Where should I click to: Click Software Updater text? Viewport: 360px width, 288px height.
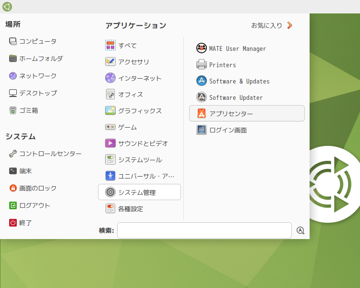point(236,97)
